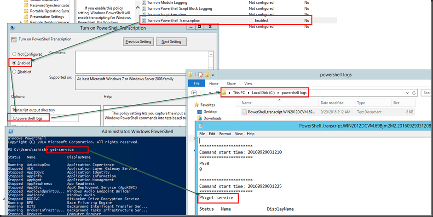
Task: Expand the This PC breadcrumb chevron
Action: pos(231,93)
